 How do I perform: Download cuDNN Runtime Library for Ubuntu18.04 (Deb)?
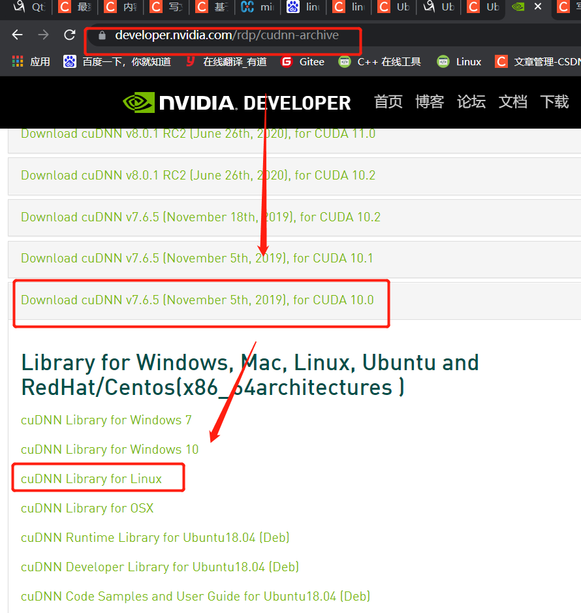click(155, 537)
